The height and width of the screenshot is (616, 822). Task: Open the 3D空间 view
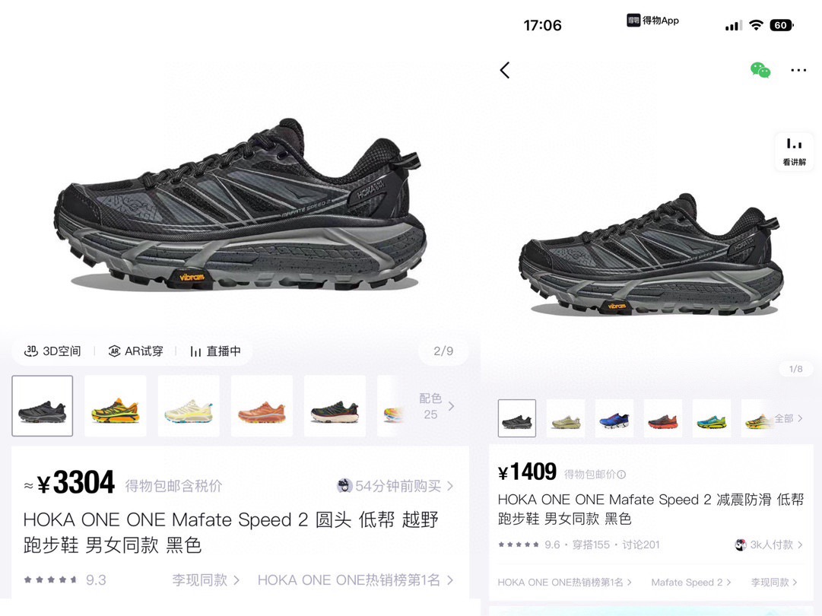coord(52,351)
